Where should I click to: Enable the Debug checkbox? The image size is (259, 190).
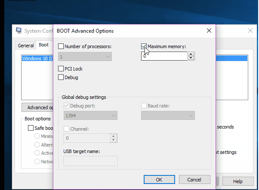pyautogui.click(x=61, y=77)
